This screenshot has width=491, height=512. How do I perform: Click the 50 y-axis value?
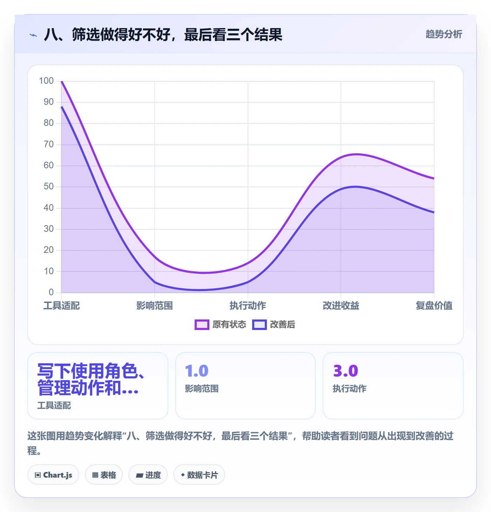point(49,187)
